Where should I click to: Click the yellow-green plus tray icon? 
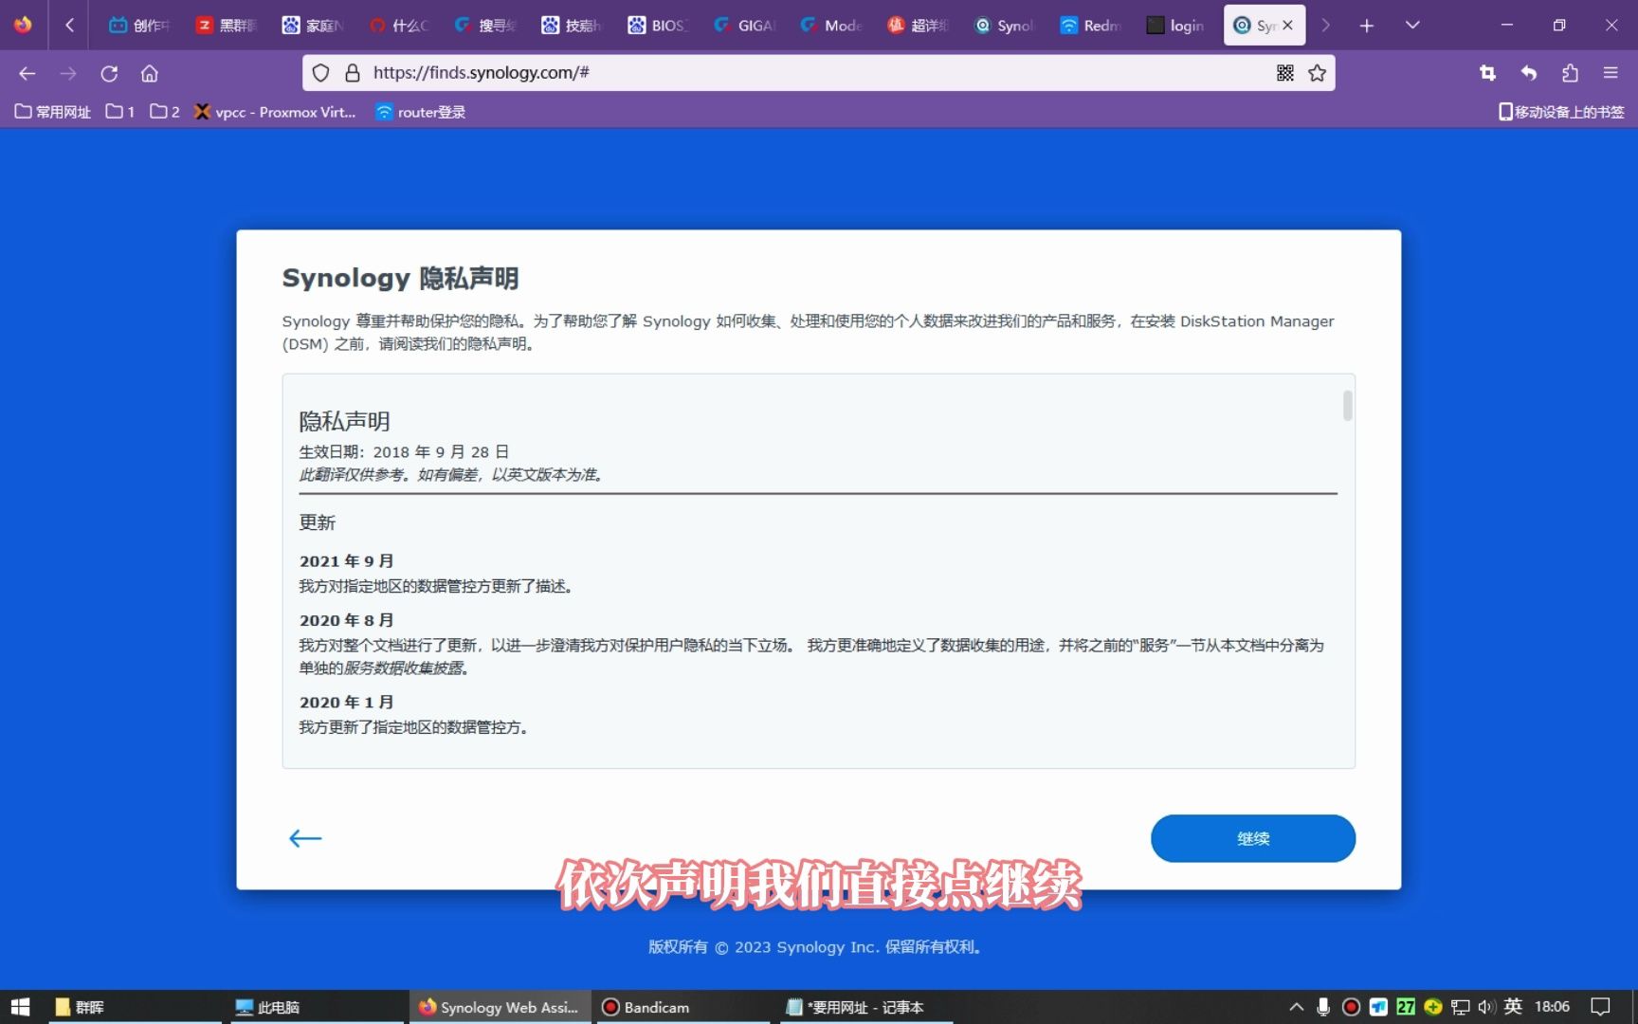[x=1433, y=1007]
